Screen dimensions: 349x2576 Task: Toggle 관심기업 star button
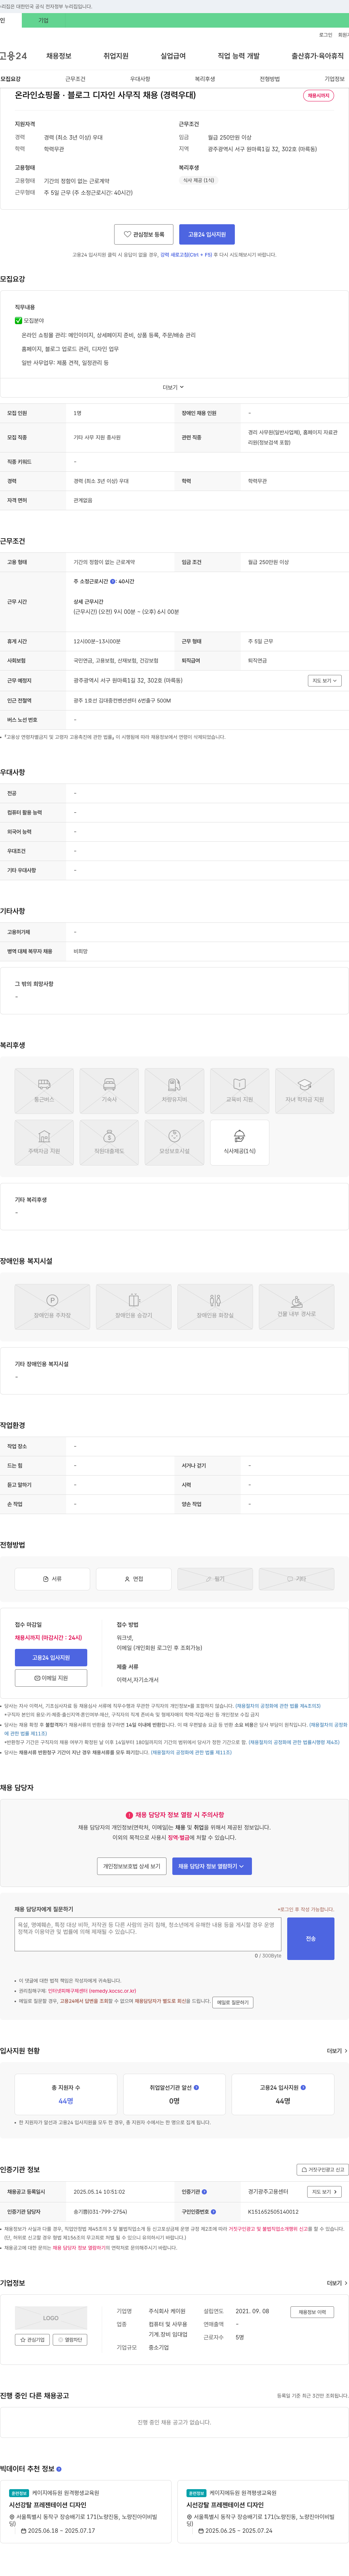pos(32,2340)
